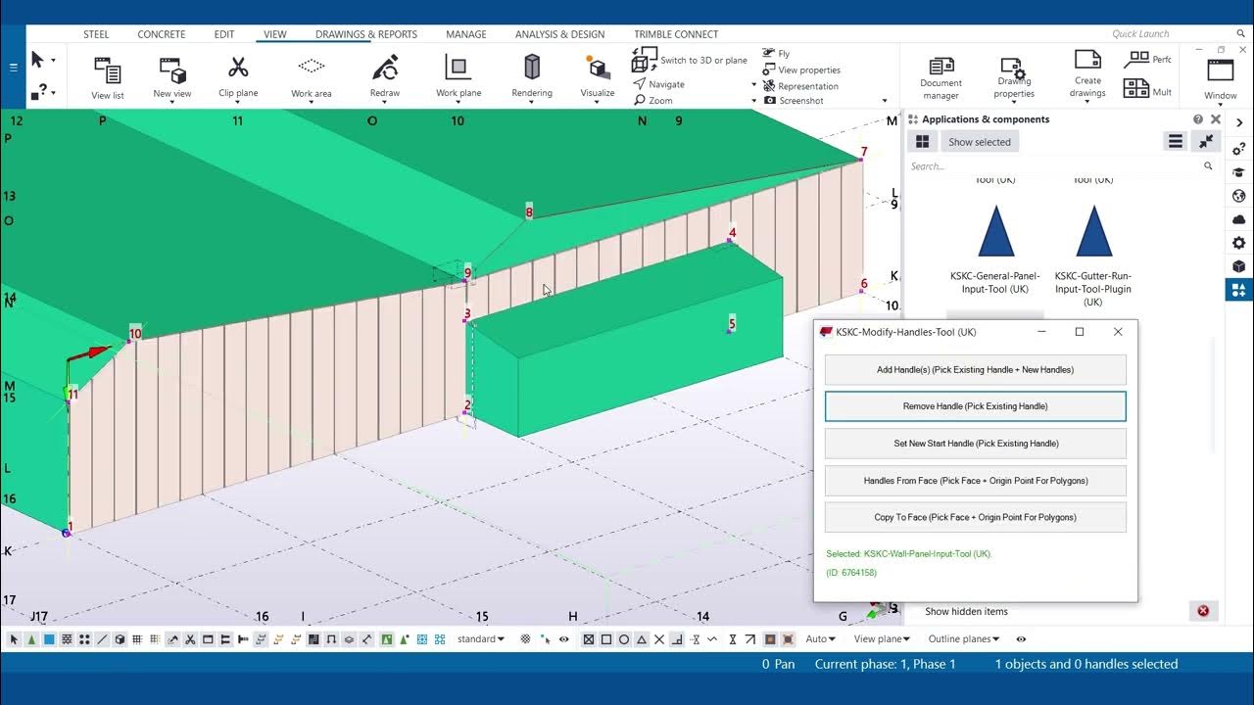Expand the Zoom dropdown arrow
Image resolution: width=1254 pixels, height=705 pixels.
pos(754,101)
